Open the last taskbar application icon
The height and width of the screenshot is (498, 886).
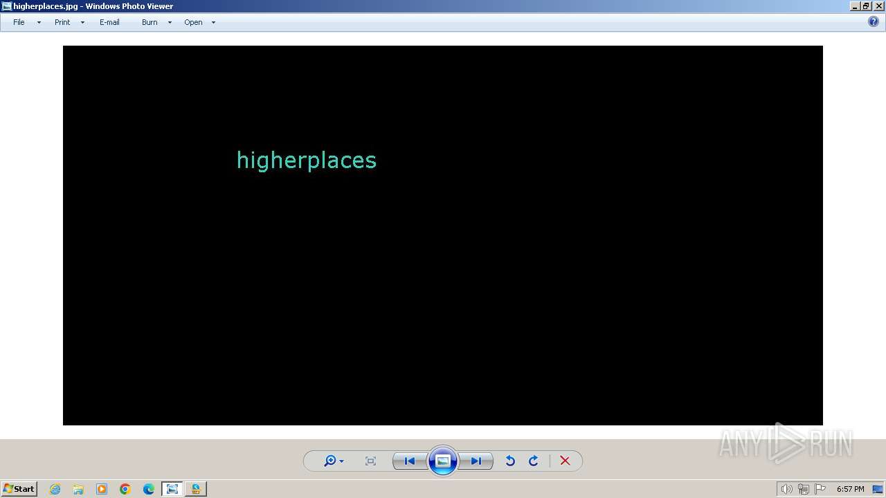click(x=196, y=489)
